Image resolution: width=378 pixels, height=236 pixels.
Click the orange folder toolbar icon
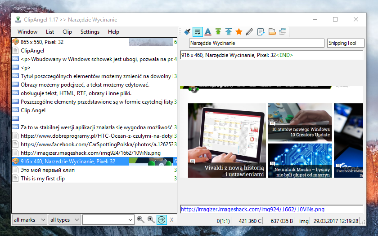click(272, 32)
